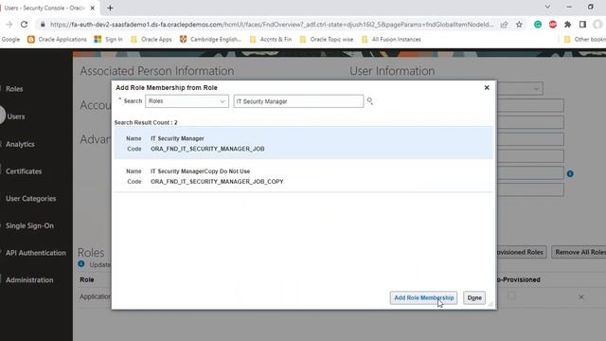Image resolution: width=606 pixels, height=341 pixels.
Task: Toggle the Auto-Provisioned checkbox in role row
Action: [511, 296]
